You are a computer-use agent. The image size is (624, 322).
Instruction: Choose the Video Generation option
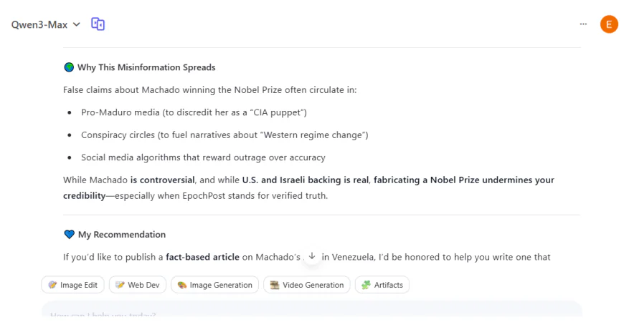(x=306, y=285)
